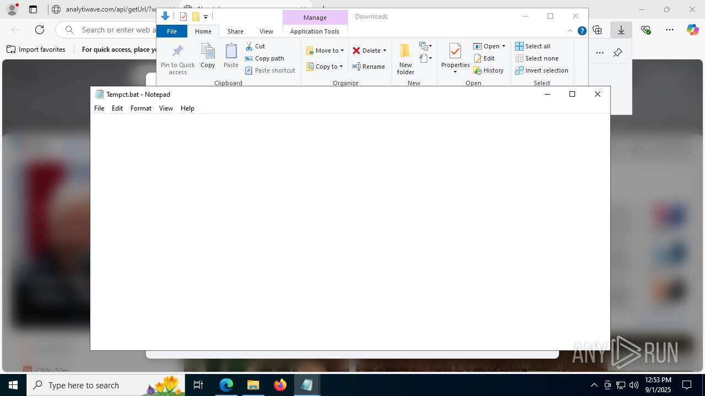Image resolution: width=705 pixels, height=396 pixels.
Task: Open Edge Collections icon
Action: (x=597, y=30)
